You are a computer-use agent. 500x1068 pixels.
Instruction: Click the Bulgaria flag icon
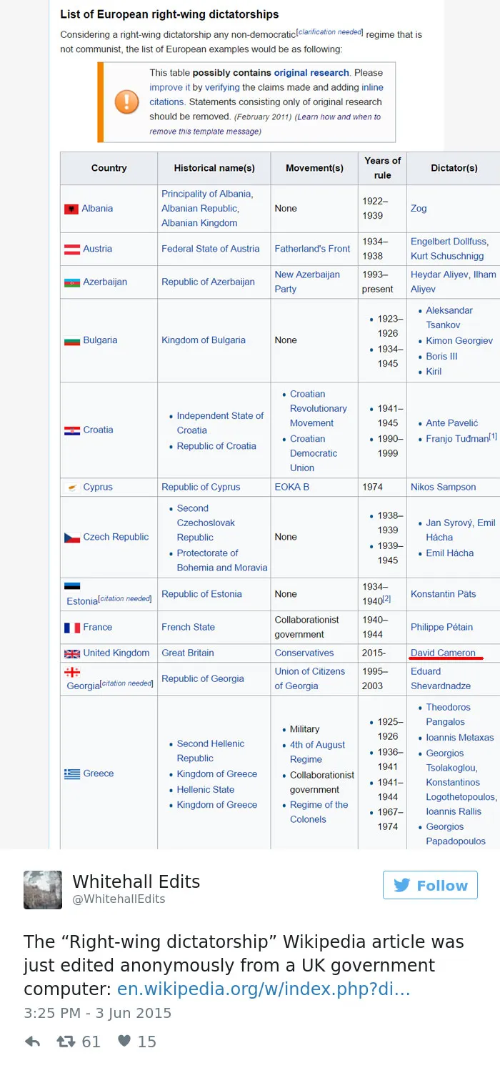coord(71,340)
